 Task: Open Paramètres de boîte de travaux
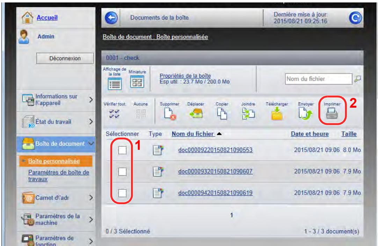click(x=59, y=176)
